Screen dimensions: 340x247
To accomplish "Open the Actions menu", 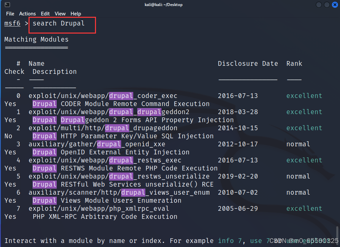I will point(27,14).
